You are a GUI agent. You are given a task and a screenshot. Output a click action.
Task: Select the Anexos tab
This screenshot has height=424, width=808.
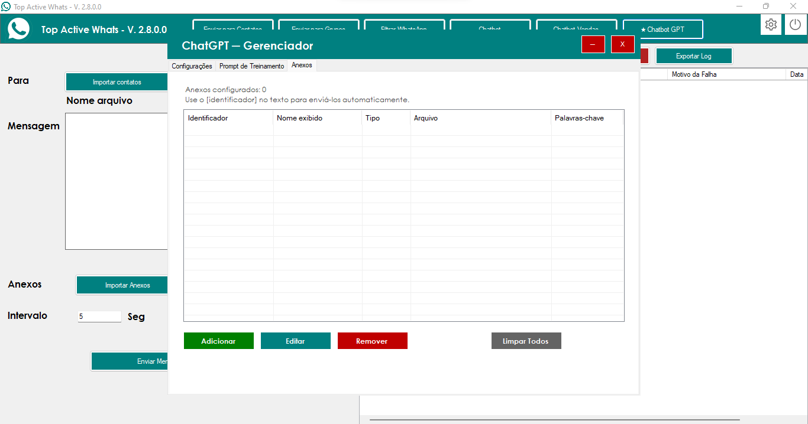click(x=302, y=66)
